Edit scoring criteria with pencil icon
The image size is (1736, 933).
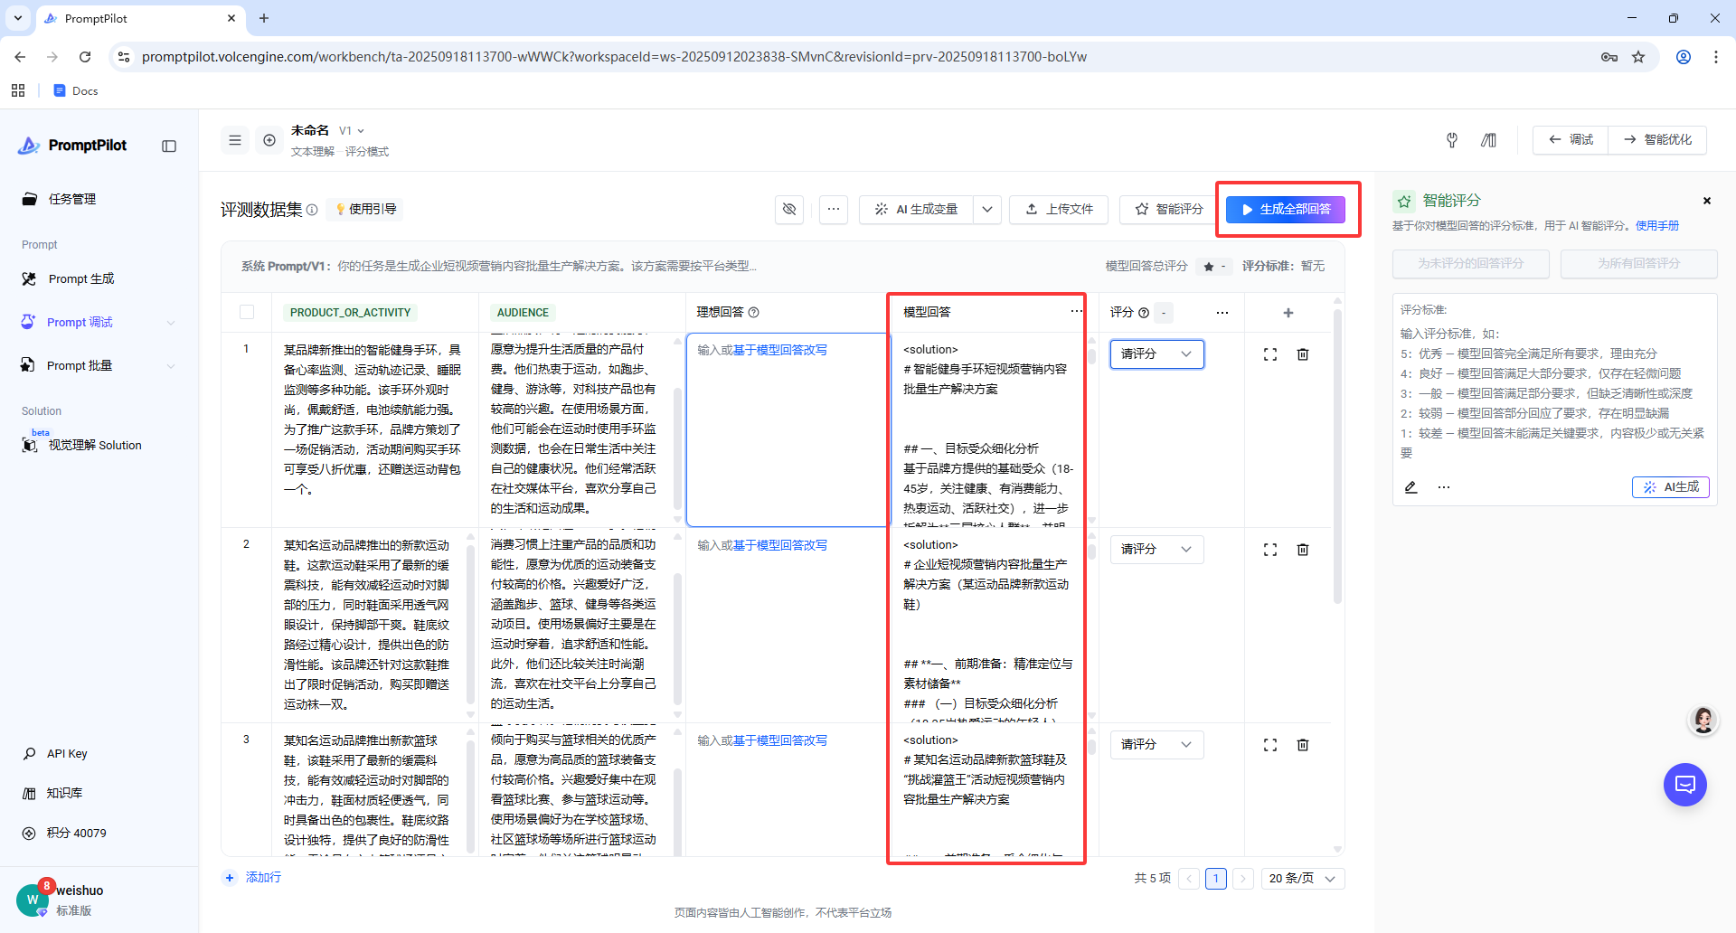click(1410, 487)
